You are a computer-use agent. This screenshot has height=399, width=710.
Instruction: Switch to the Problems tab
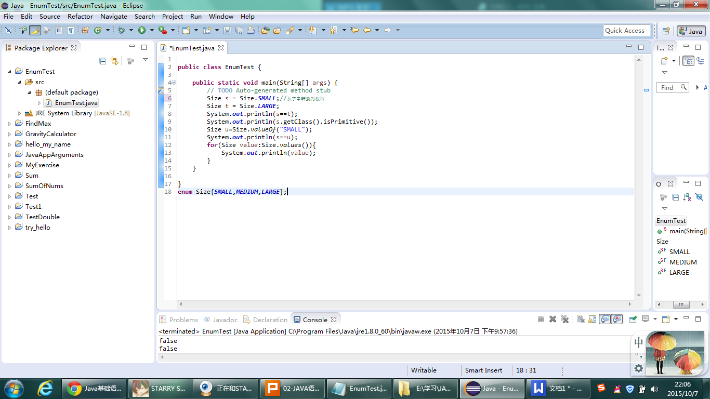(179, 320)
